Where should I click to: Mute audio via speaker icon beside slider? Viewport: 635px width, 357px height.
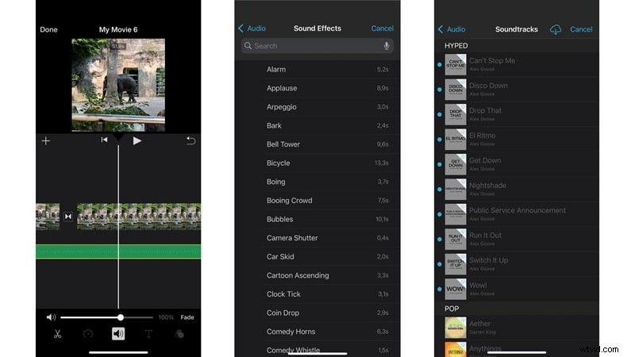click(x=51, y=317)
